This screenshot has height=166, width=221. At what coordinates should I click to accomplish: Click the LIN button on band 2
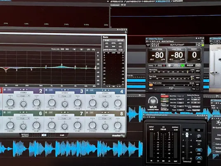9,90
